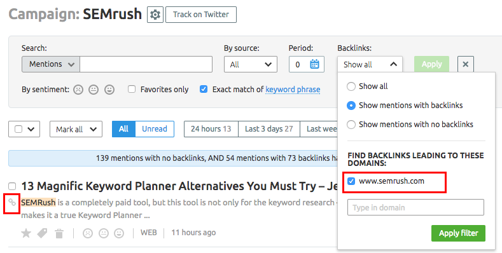The image size is (502, 253).
Task: Filter by negative sentiment sad face
Action: 78,90
